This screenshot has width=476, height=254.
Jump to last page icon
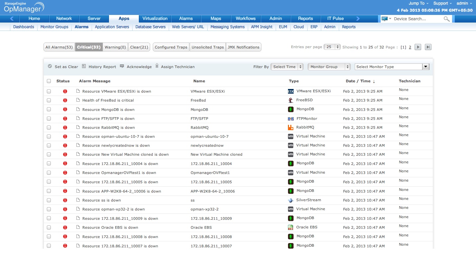point(428,47)
